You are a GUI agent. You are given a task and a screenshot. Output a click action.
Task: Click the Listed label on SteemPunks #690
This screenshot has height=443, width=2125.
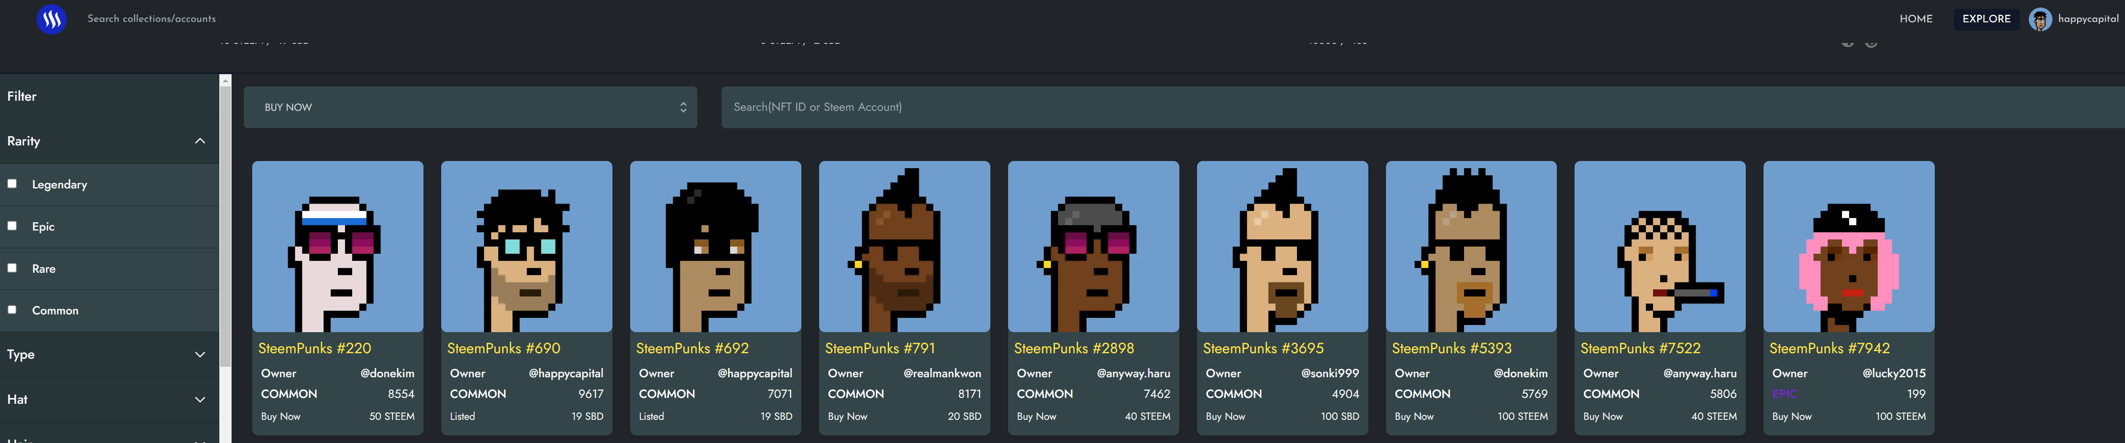click(x=462, y=416)
